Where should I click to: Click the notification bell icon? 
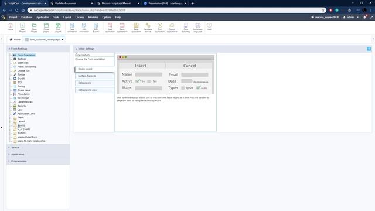point(364,17)
